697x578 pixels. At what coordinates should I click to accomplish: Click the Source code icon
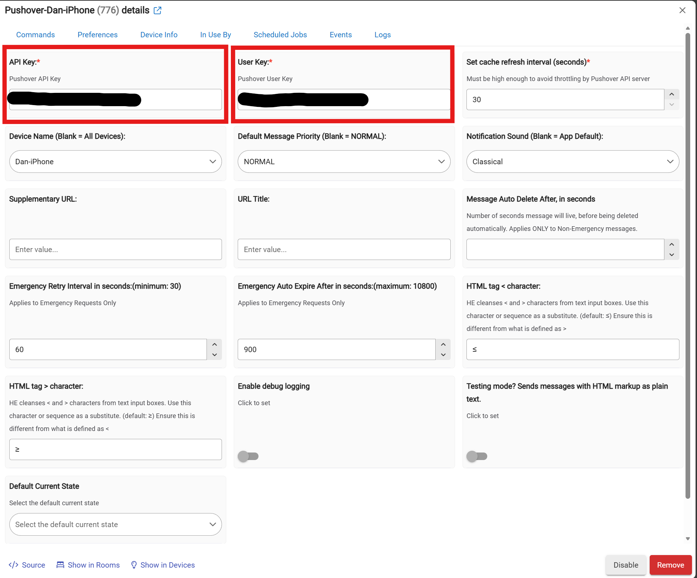14,565
